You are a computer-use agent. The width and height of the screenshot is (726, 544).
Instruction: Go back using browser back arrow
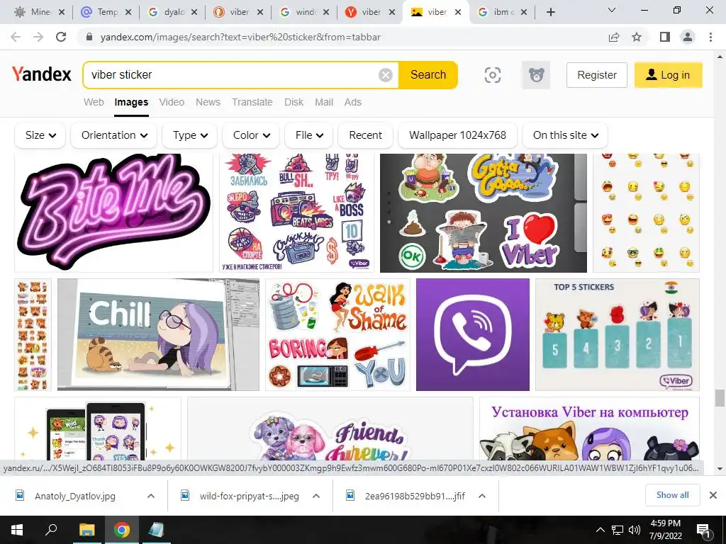click(16, 37)
